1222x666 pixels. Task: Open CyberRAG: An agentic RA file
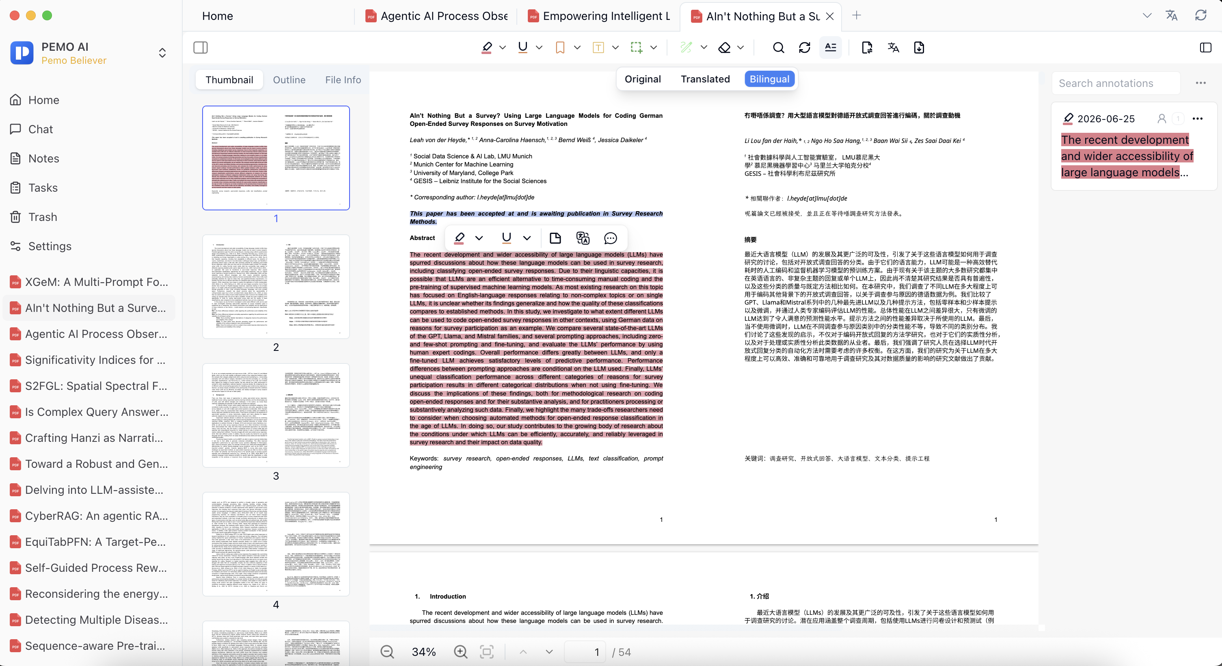(x=90, y=516)
